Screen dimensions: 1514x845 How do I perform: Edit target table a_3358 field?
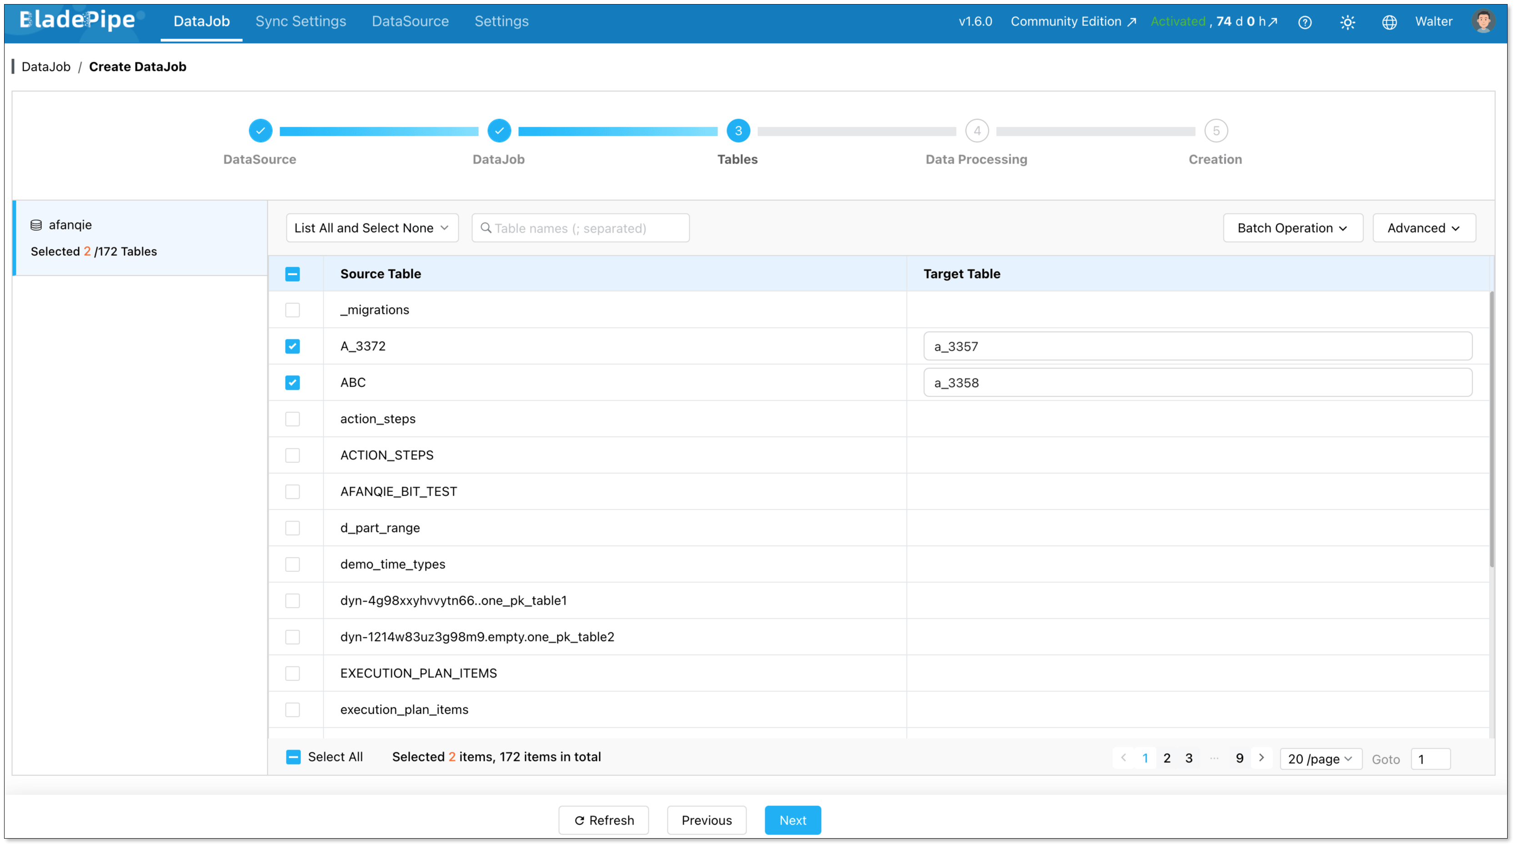1197,382
